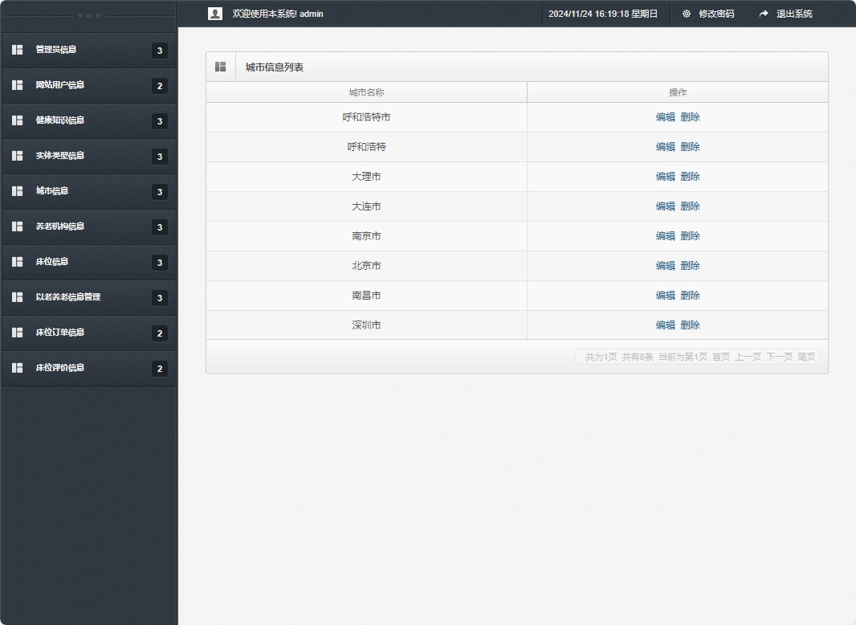
Task: Click the gear icon for 修改密码
Action: (687, 14)
